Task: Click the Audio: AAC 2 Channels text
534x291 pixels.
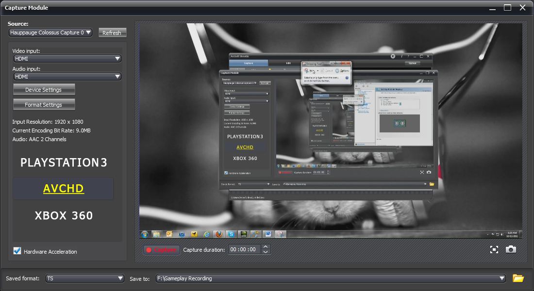Action: 39,139
